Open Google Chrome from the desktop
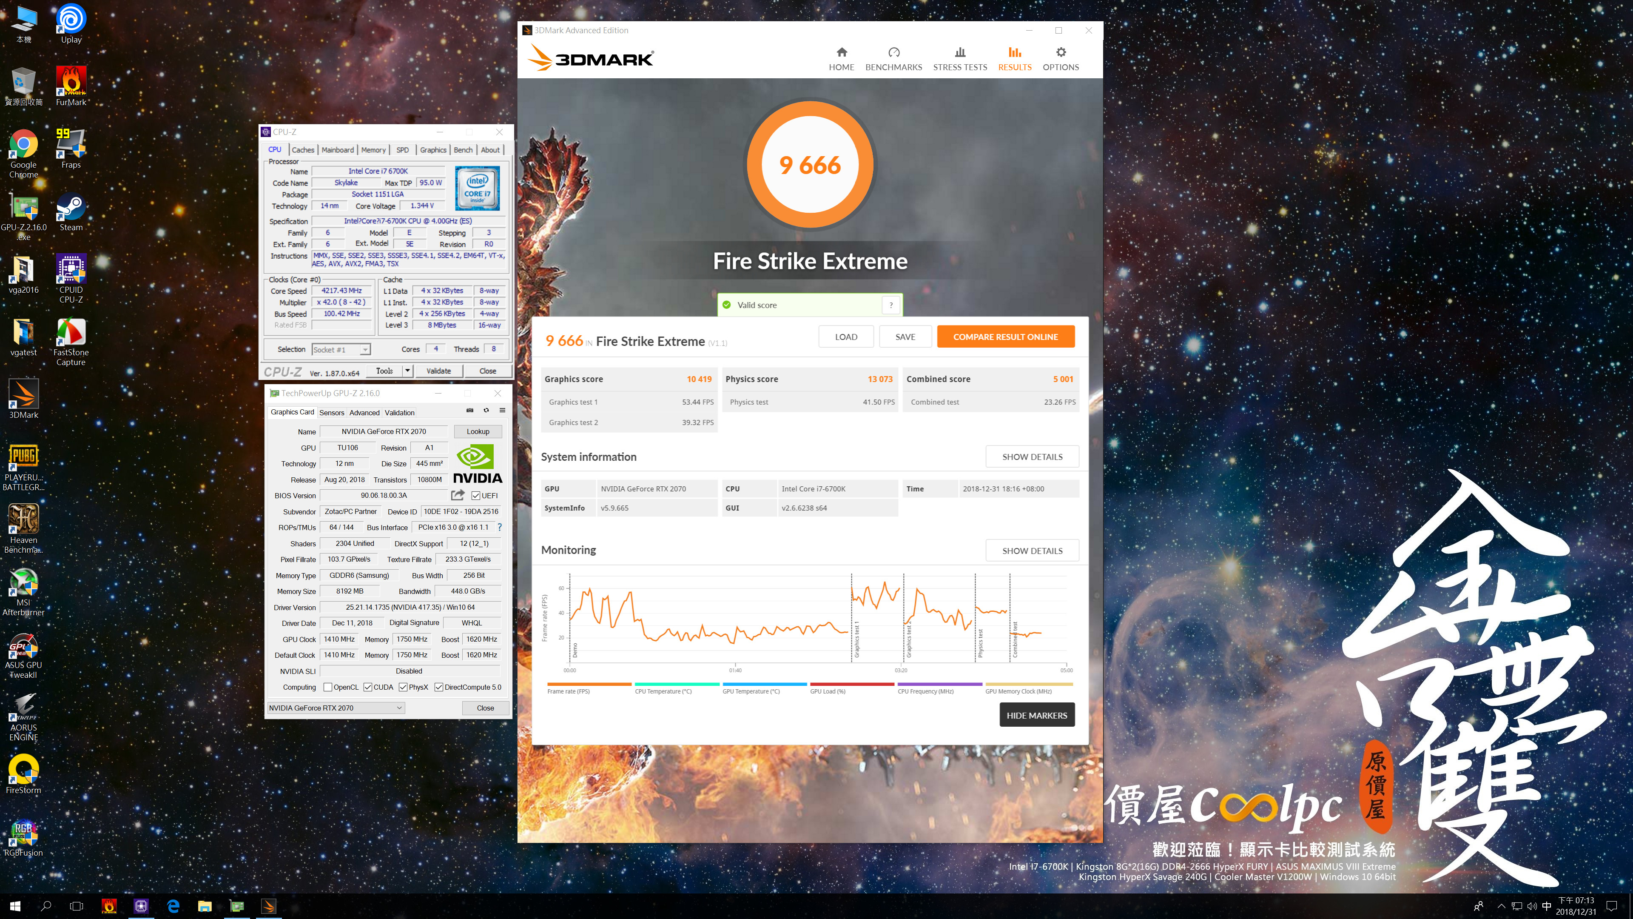 [x=23, y=154]
